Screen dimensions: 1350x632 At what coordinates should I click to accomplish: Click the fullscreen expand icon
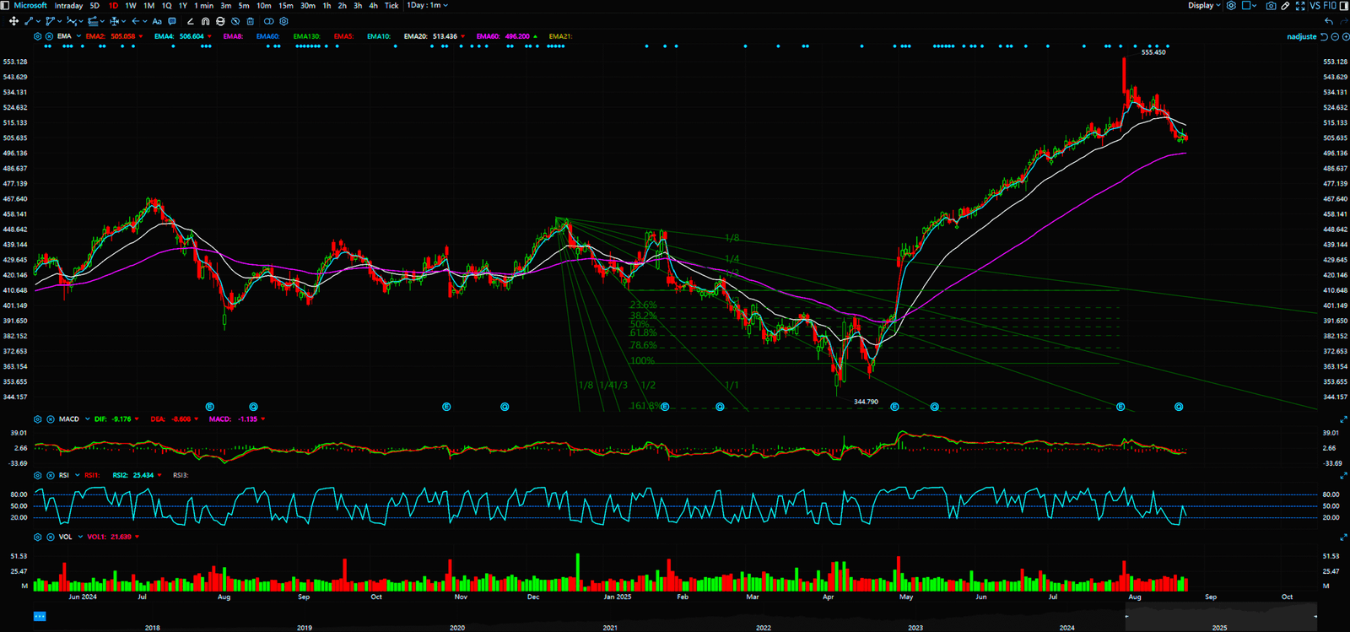coord(1300,6)
